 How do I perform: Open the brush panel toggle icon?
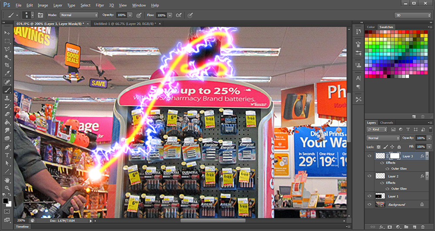pos(40,15)
